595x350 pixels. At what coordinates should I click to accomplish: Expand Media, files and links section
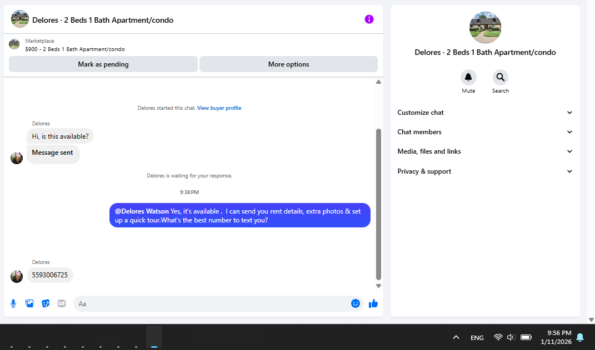pyautogui.click(x=484, y=151)
